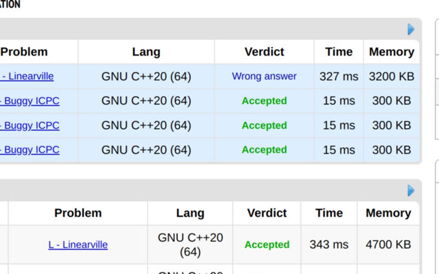Click the Verdict column header in upper table
Screen dimensions: 439x274
click(264, 52)
